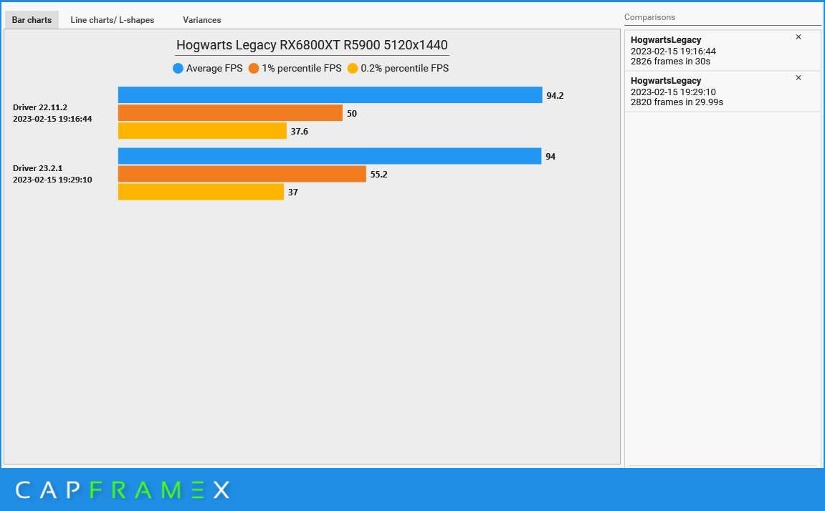Click the 94.2 value label
The width and height of the screenshot is (825, 511).
[555, 96]
